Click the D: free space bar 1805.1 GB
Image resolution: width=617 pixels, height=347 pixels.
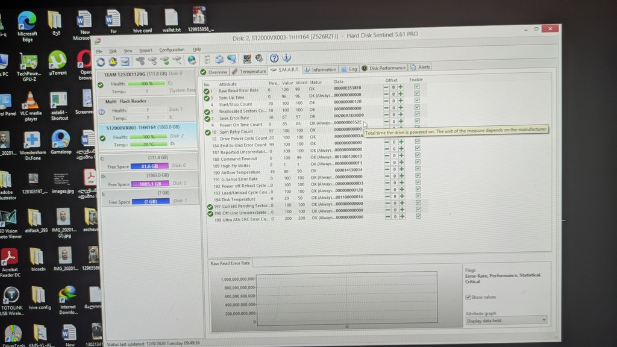pos(150,184)
